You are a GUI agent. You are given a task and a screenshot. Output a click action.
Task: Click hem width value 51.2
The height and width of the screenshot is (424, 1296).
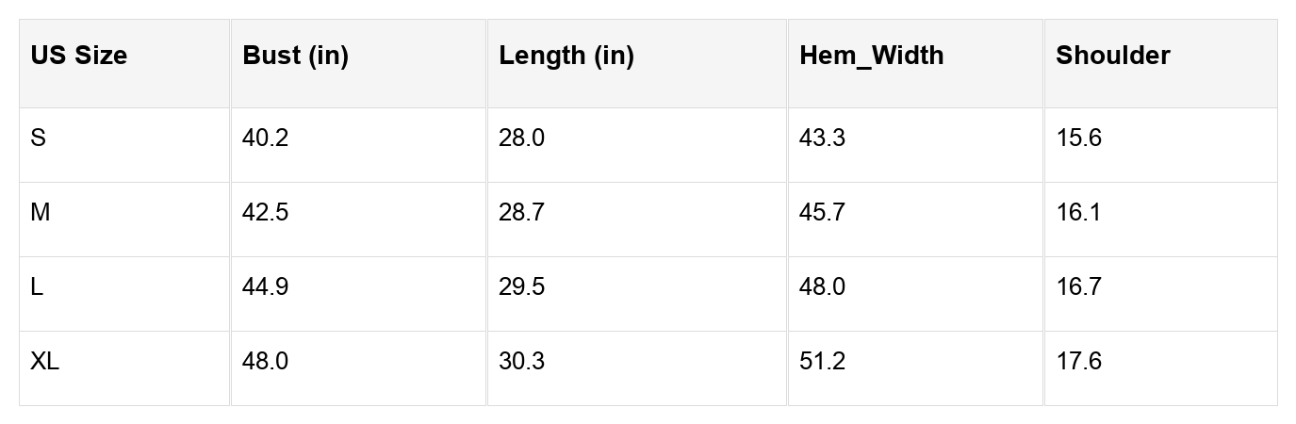pos(822,362)
